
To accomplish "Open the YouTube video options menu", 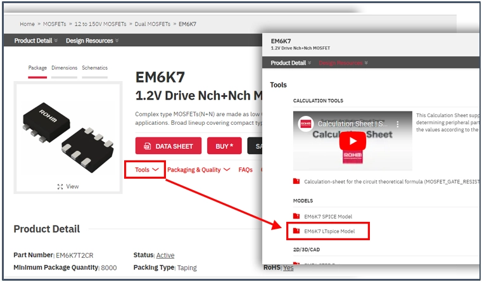I will (x=398, y=124).
